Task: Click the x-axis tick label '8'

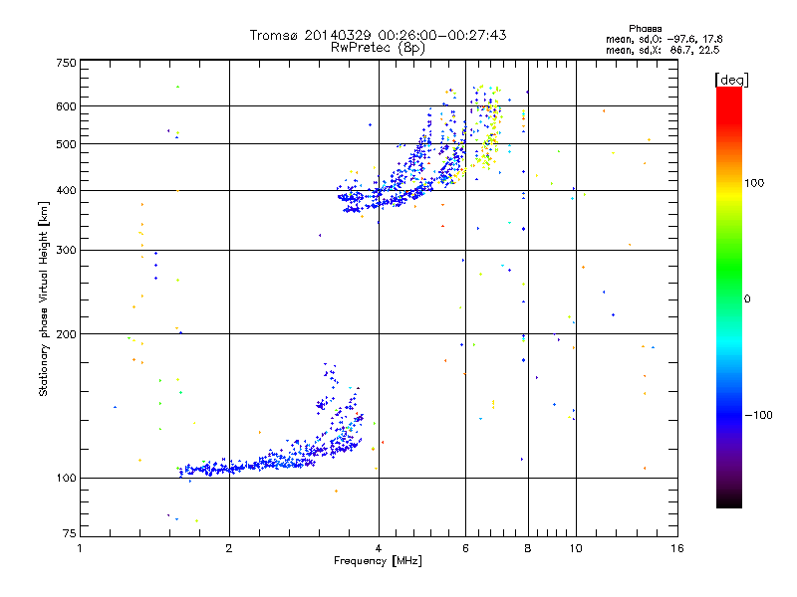Action: (528, 548)
